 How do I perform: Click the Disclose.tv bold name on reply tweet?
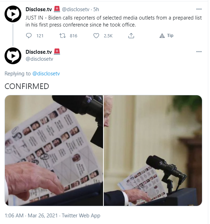[39, 52]
